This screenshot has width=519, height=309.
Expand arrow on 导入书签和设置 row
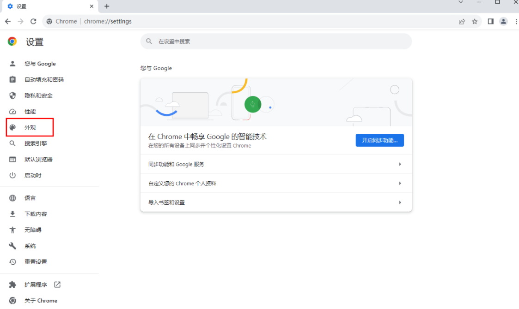400,202
